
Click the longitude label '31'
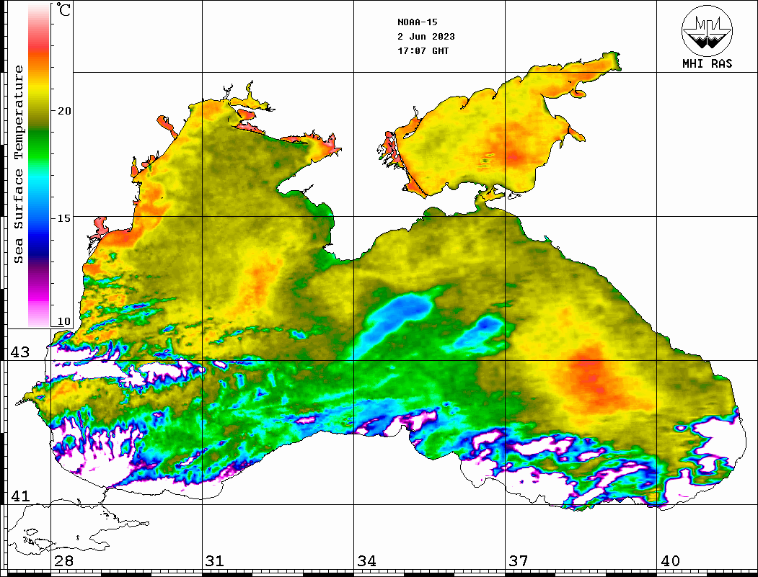pos(215,561)
